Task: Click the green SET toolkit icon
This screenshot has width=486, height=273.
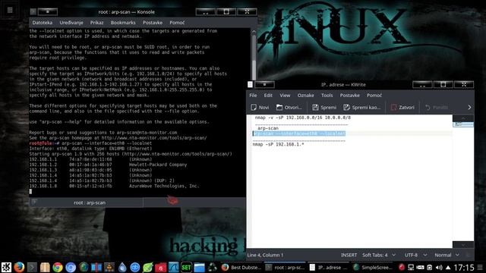Action: [x=186, y=267]
